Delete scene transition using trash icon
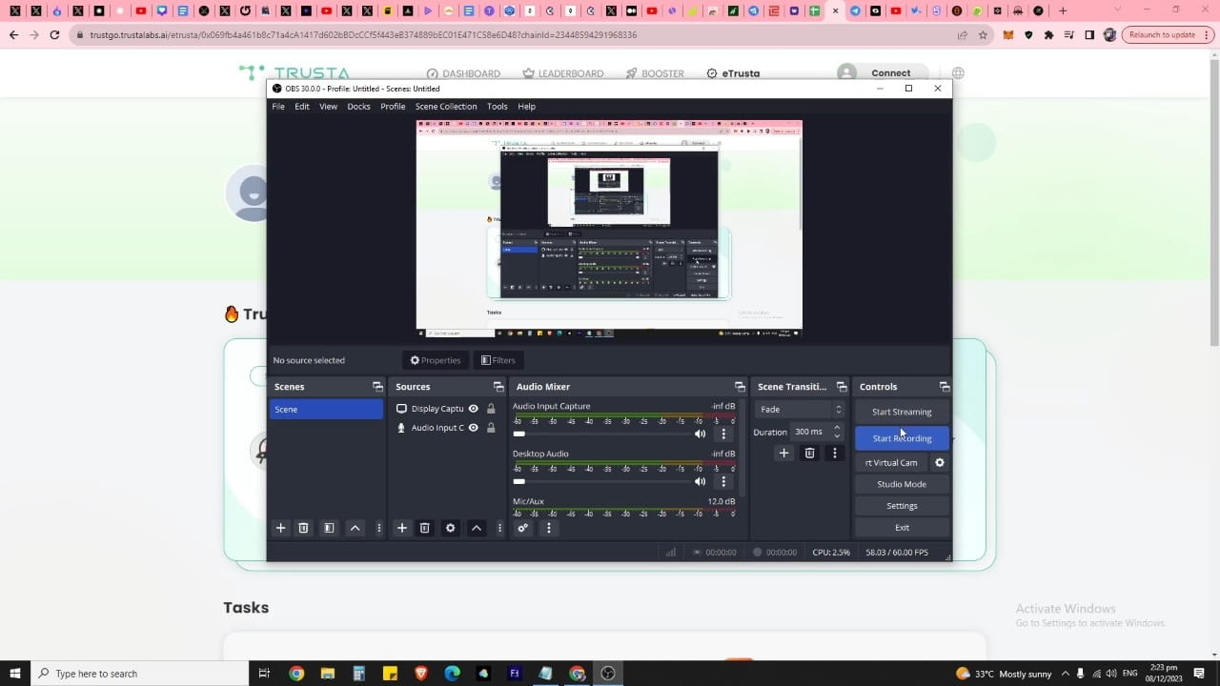This screenshot has height=686, width=1220. [x=809, y=453]
